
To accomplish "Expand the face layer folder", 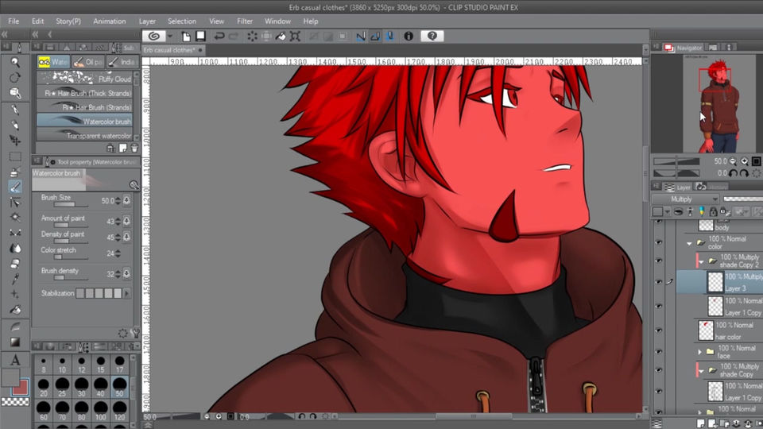I will (x=699, y=352).
